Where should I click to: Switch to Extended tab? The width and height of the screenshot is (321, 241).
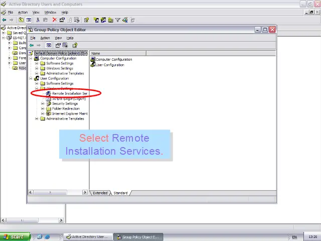[100, 193]
